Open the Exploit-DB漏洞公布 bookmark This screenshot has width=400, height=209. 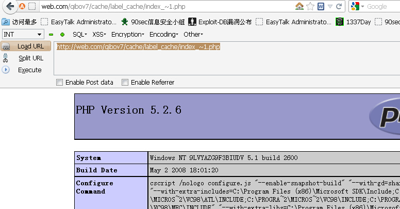(220, 22)
